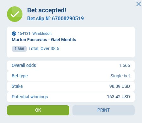Click the Bet accepted! heading
This screenshot has width=142, height=123.
tap(47, 10)
